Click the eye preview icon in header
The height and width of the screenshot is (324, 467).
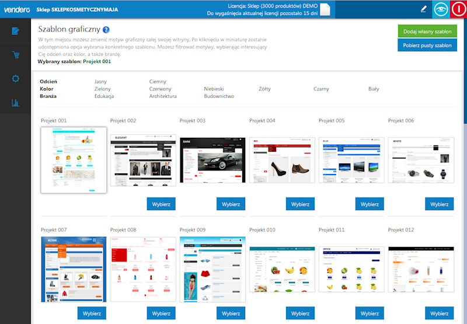pos(441,9)
